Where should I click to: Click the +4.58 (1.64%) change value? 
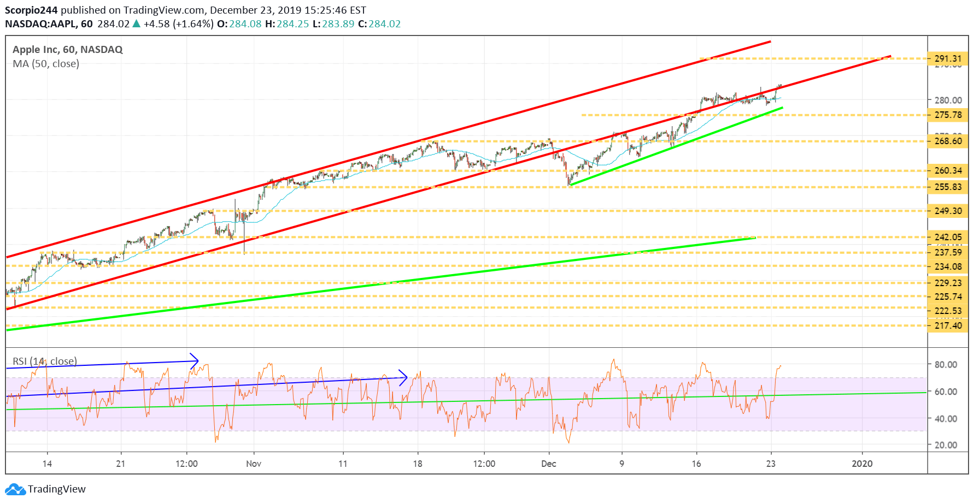point(178,24)
